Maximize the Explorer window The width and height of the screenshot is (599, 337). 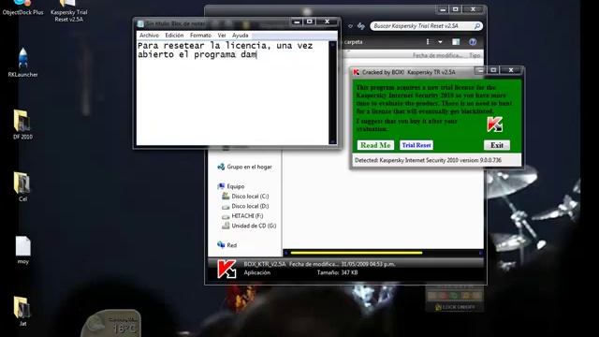click(456, 9)
